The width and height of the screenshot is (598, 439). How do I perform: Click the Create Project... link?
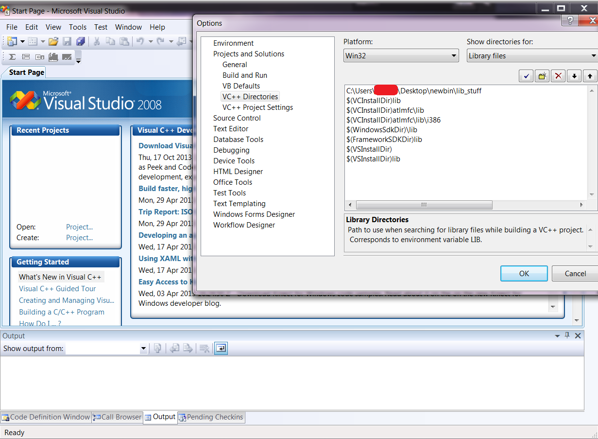[x=80, y=238]
